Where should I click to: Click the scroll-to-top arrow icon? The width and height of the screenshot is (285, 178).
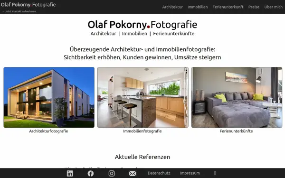(x=215, y=173)
